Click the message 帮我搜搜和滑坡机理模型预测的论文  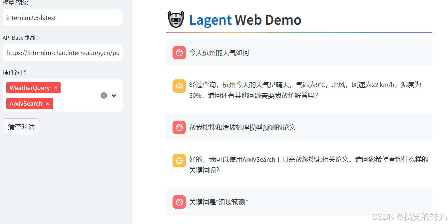(x=242, y=127)
